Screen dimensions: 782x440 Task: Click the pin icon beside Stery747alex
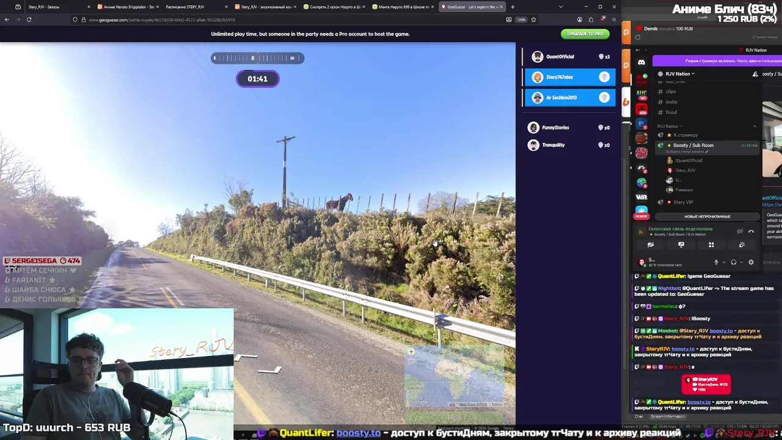[604, 77]
